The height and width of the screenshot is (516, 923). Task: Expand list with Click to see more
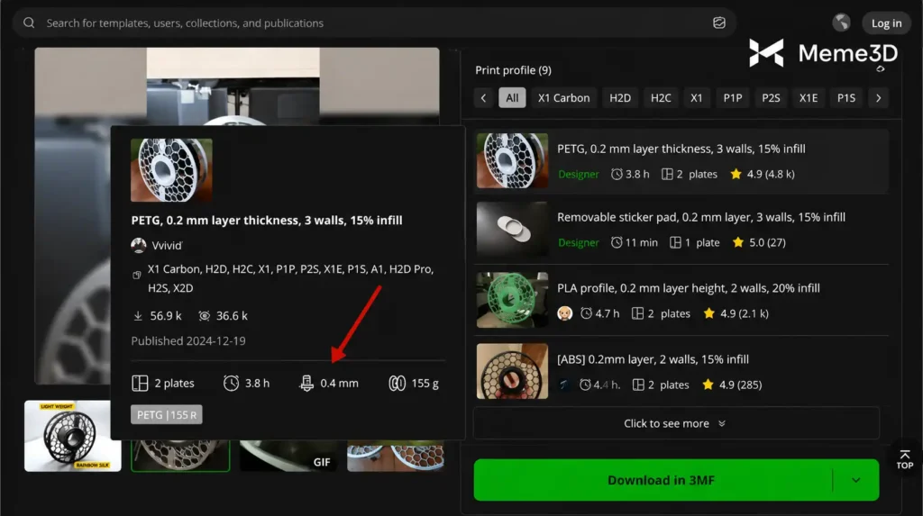(x=676, y=423)
